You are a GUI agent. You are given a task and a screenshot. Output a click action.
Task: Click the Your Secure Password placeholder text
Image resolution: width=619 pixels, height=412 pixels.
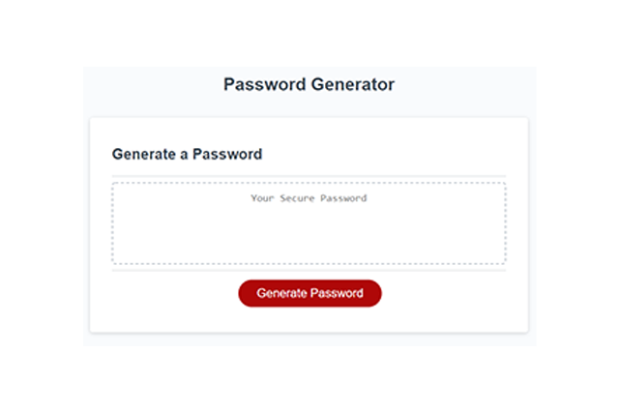coord(309,198)
